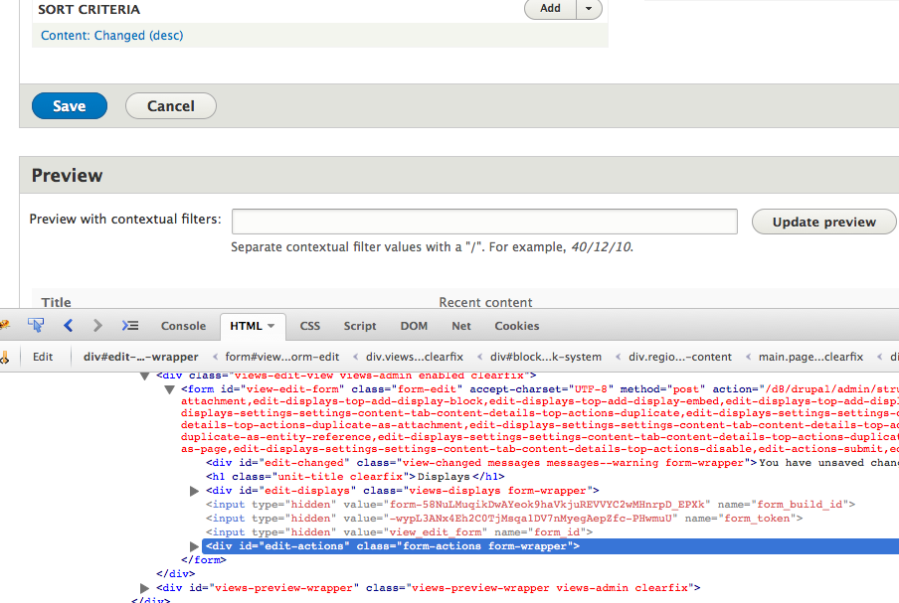The image size is (899, 603).
Task: Expand the views-preview-wrapper div node
Action: (x=146, y=588)
